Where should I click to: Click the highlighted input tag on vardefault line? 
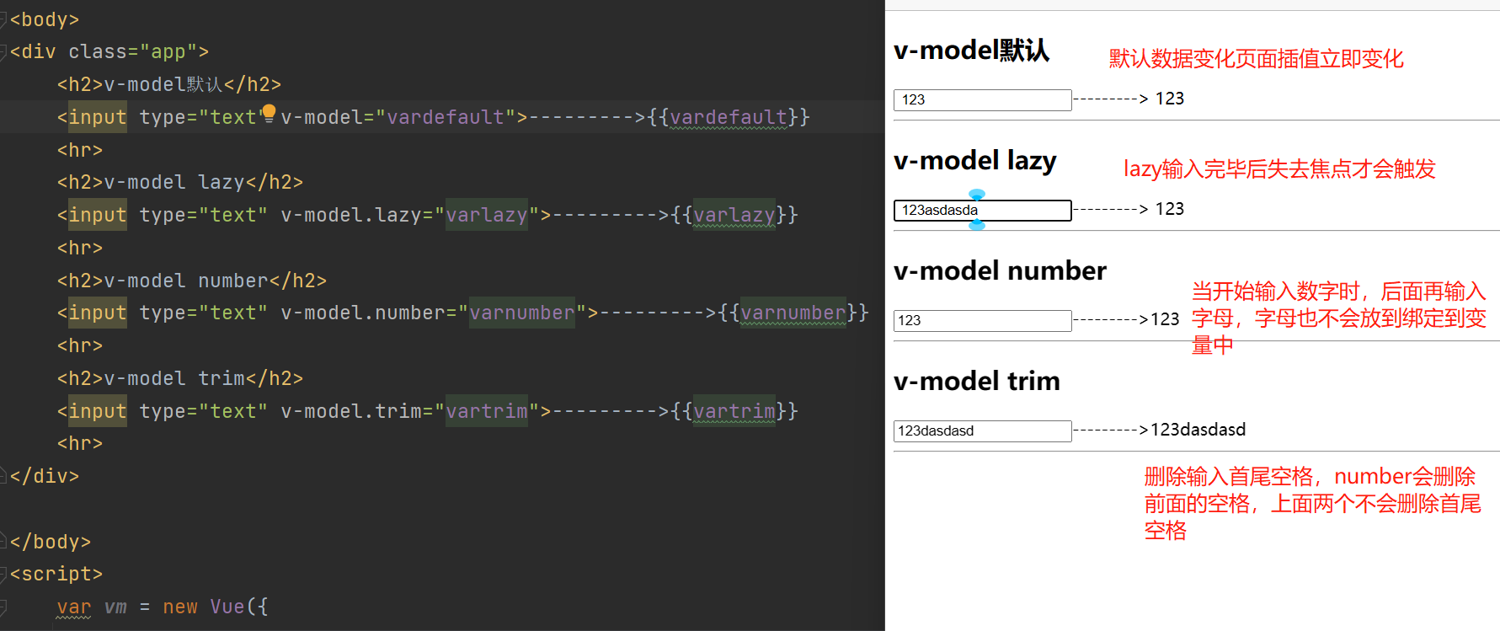98,117
